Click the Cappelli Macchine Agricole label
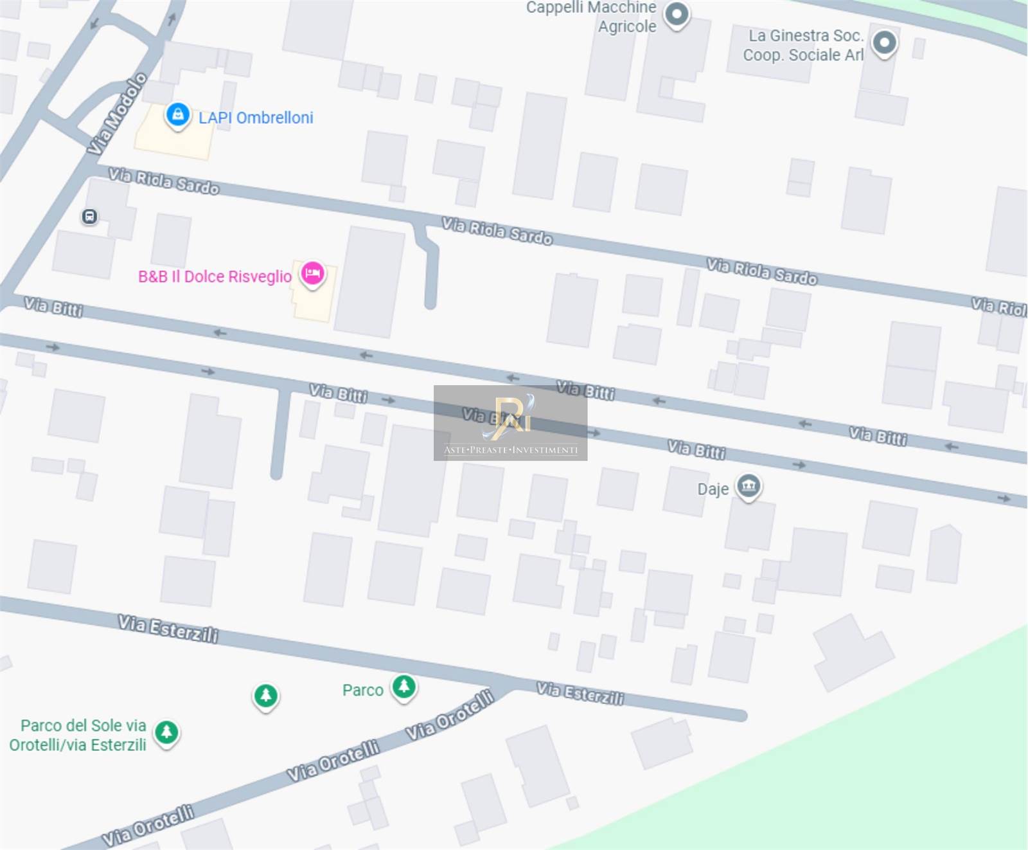The width and height of the screenshot is (1028, 850). click(591, 17)
